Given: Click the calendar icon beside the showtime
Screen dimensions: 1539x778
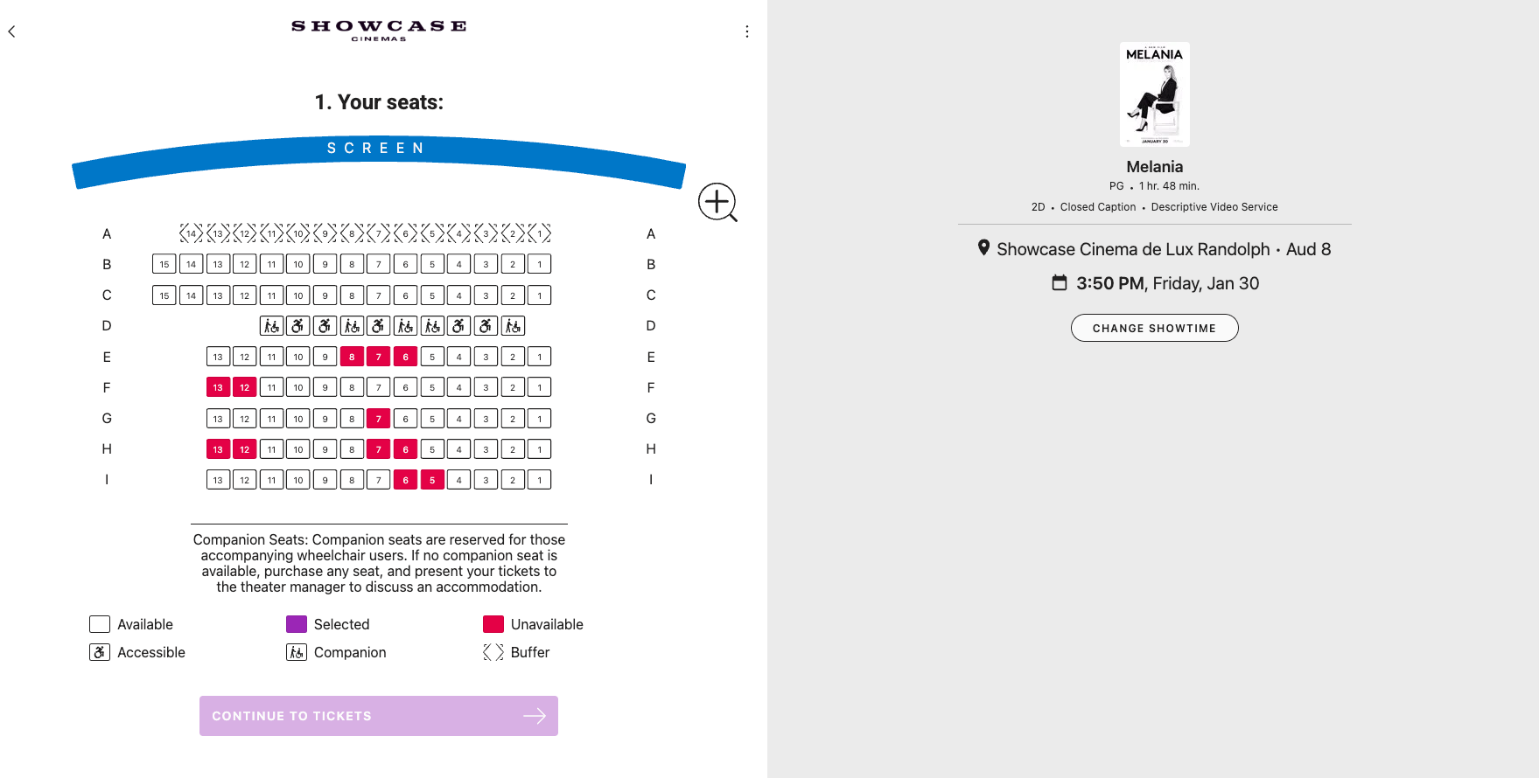Looking at the screenshot, I should [1059, 282].
